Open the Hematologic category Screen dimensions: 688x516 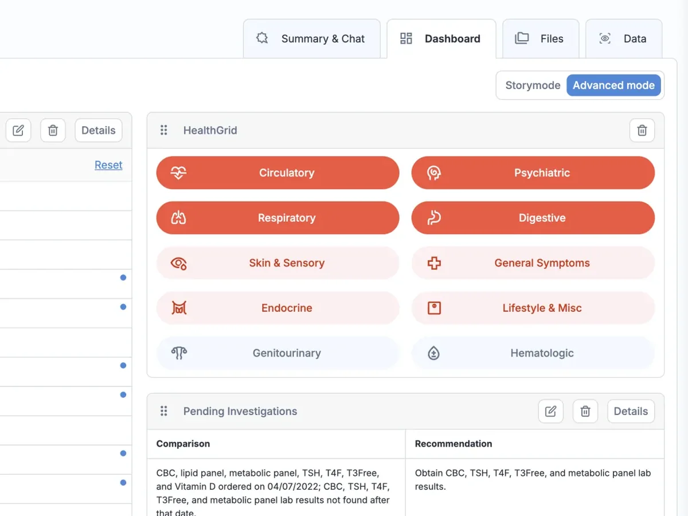click(533, 353)
